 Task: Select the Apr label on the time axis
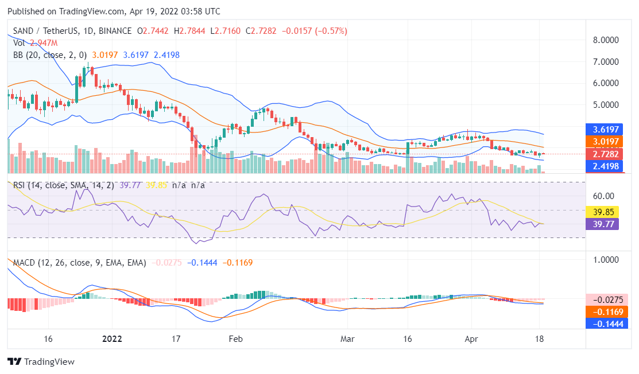click(472, 339)
